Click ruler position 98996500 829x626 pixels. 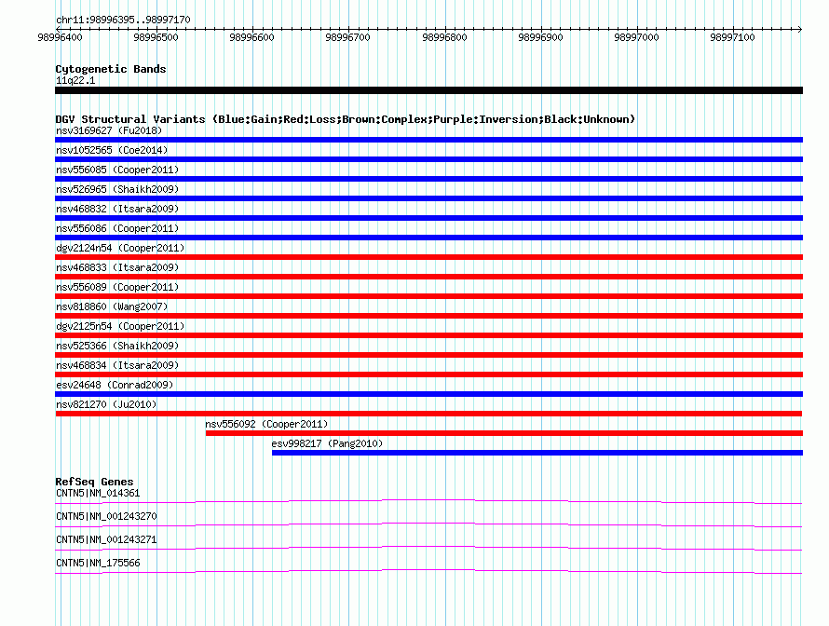tap(156, 37)
